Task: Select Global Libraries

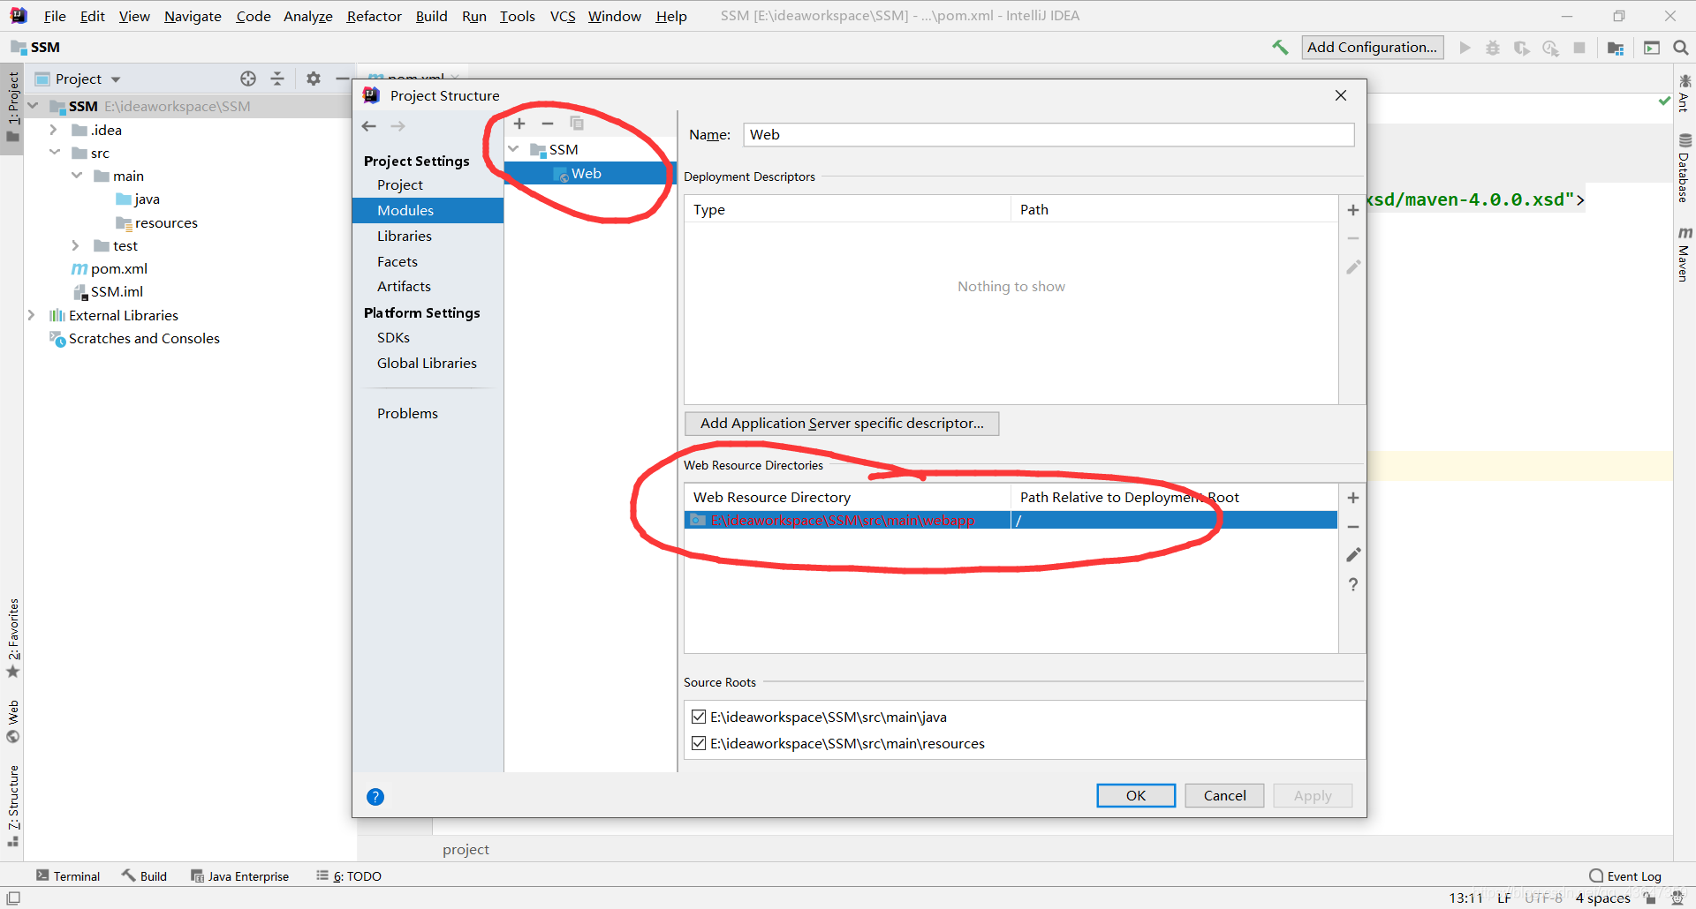Action: (427, 363)
